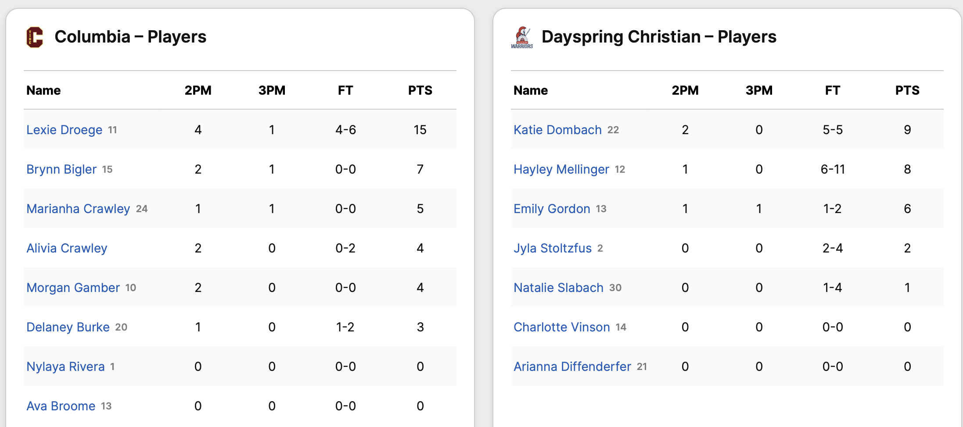The width and height of the screenshot is (963, 427).
Task: Click the Dayspring Christian Warriors logo
Action: [522, 37]
